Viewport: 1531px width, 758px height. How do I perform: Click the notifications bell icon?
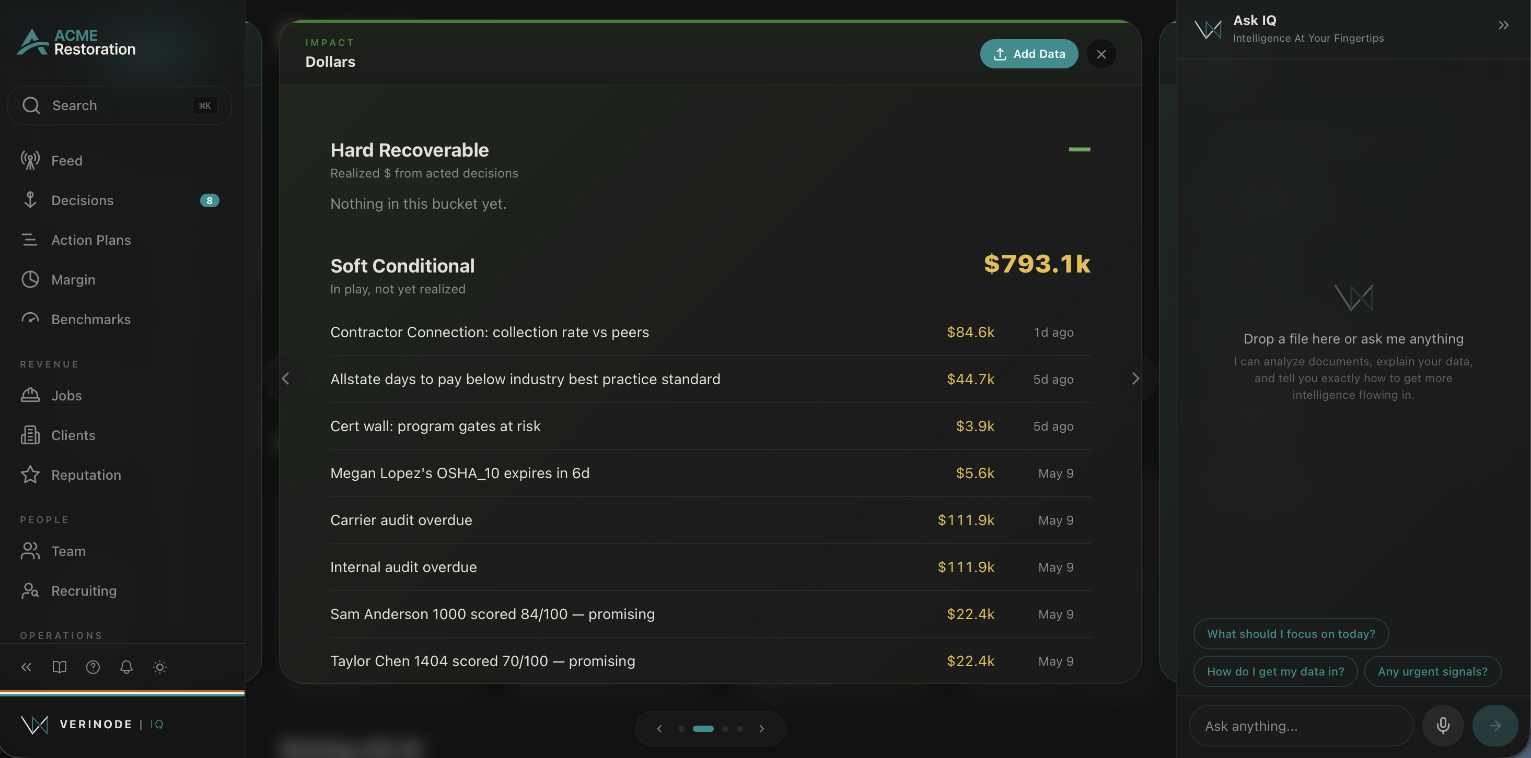point(126,667)
